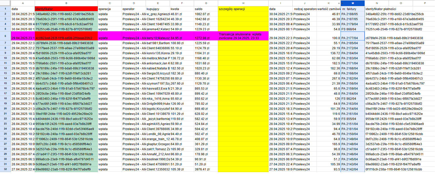
Task: Select cell with invoice FS 868/04
Action: [353, 29]
